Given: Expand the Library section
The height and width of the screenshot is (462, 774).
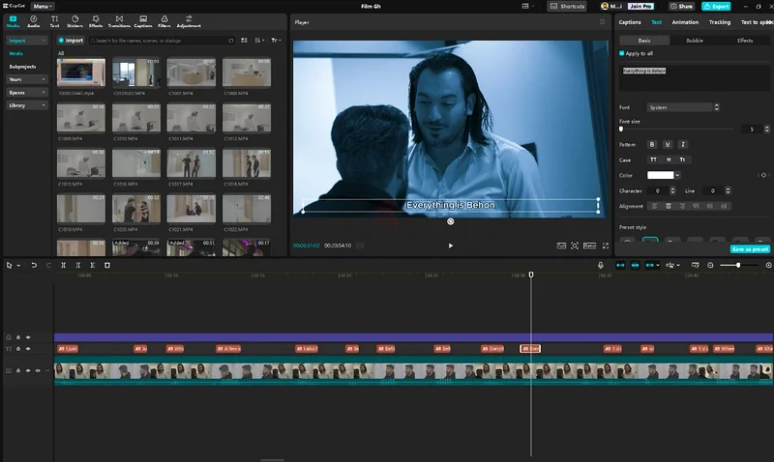Looking at the screenshot, I should coord(26,105).
